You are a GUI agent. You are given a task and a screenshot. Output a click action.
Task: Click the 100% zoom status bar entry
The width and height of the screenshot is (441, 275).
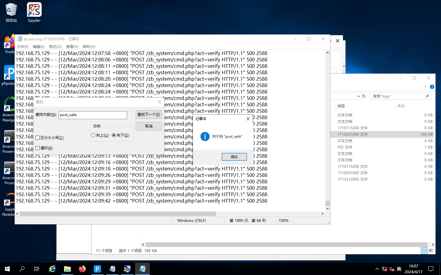tap(284, 221)
